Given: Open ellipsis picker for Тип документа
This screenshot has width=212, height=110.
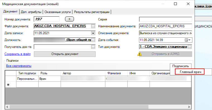Looking at the screenshot, I should (190, 47).
